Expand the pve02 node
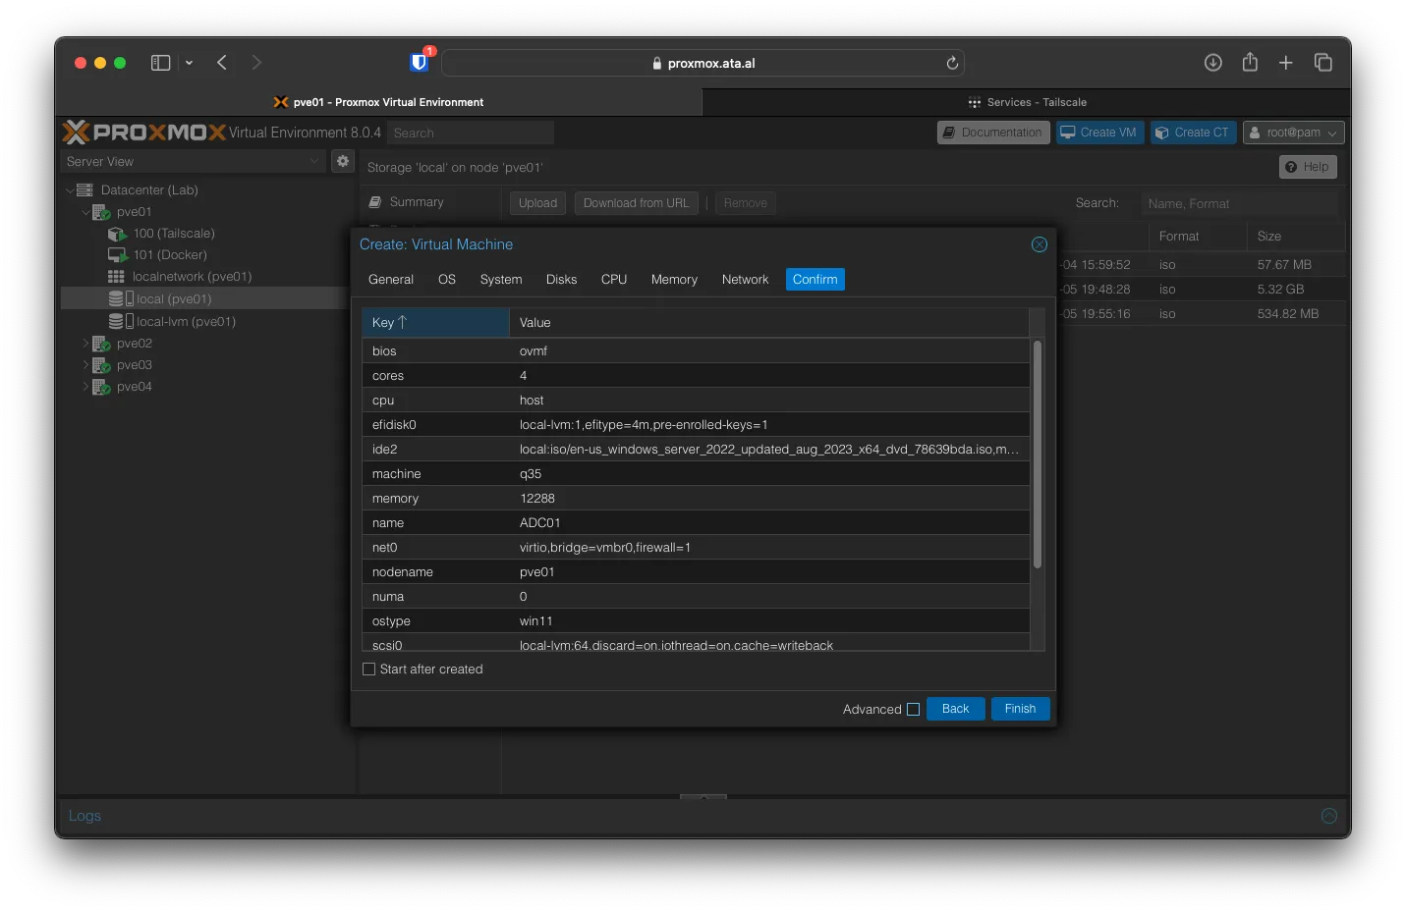This screenshot has height=911, width=1406. click(x=85, y=344)
